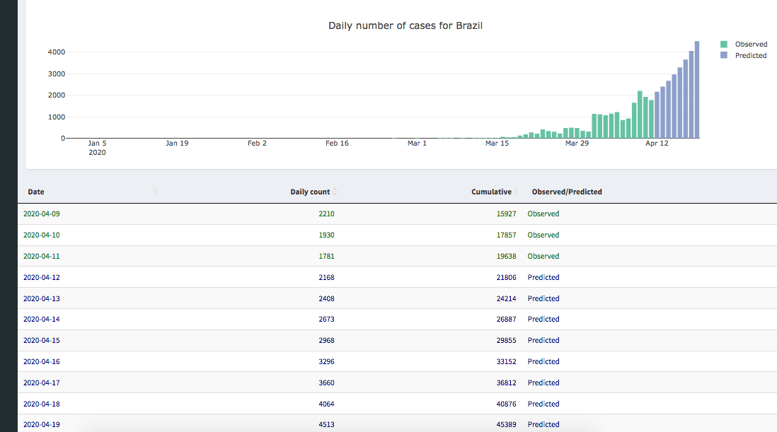Select the Date column header

click(x=36, y=192)
